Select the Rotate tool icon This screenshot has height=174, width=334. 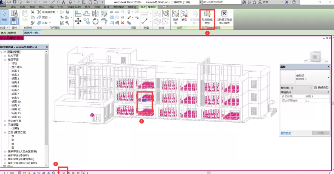pyautogui.click(x=95, y=21)
